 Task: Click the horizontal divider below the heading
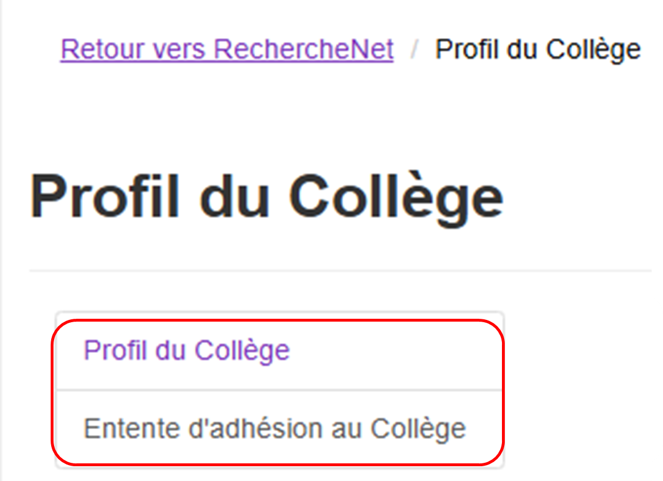pos(340,270)
